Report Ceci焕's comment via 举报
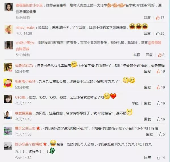 tap(135, 103)
